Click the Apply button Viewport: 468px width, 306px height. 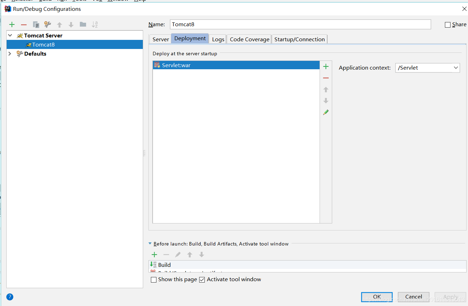[450, 297]
